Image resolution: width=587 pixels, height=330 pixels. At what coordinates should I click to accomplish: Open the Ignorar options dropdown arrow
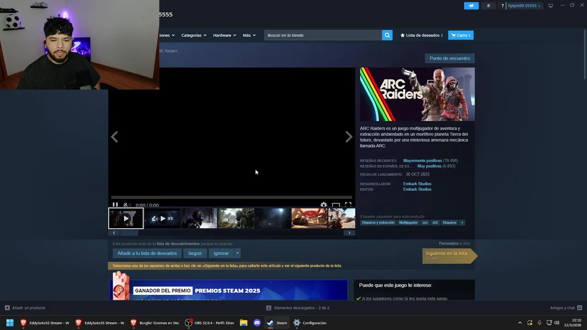point(237,253)
